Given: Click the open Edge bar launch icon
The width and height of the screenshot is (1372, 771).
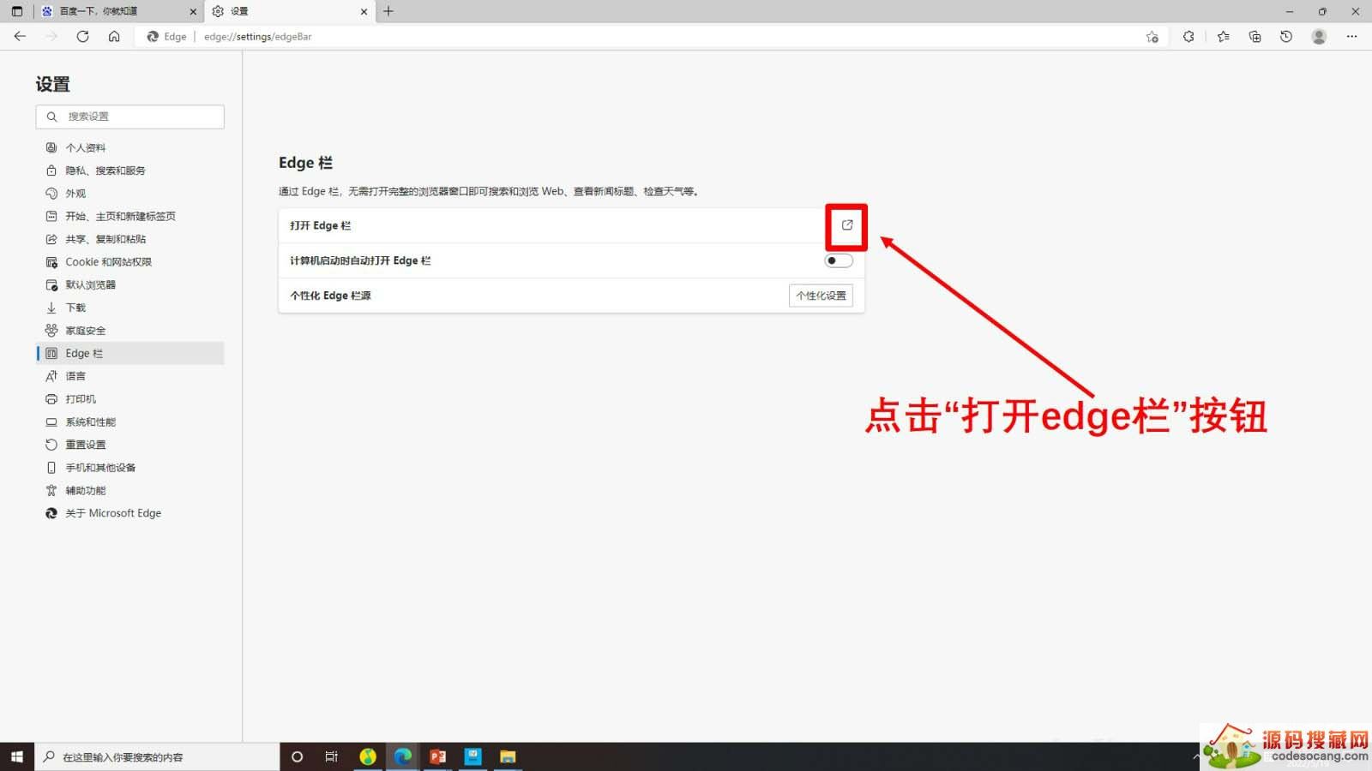Looking at the screenshot, I should [846, 225].
